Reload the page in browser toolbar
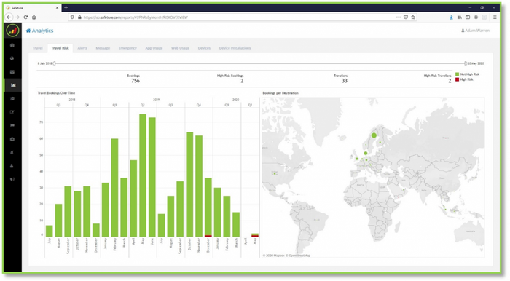The width and height of the screenshot is (510, 281). (x=25, y=17)
